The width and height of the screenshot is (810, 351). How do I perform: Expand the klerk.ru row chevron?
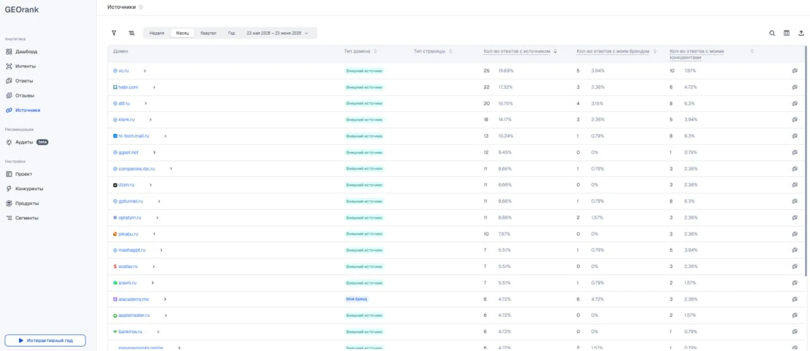pyautogui.click(x=151, y=120)
